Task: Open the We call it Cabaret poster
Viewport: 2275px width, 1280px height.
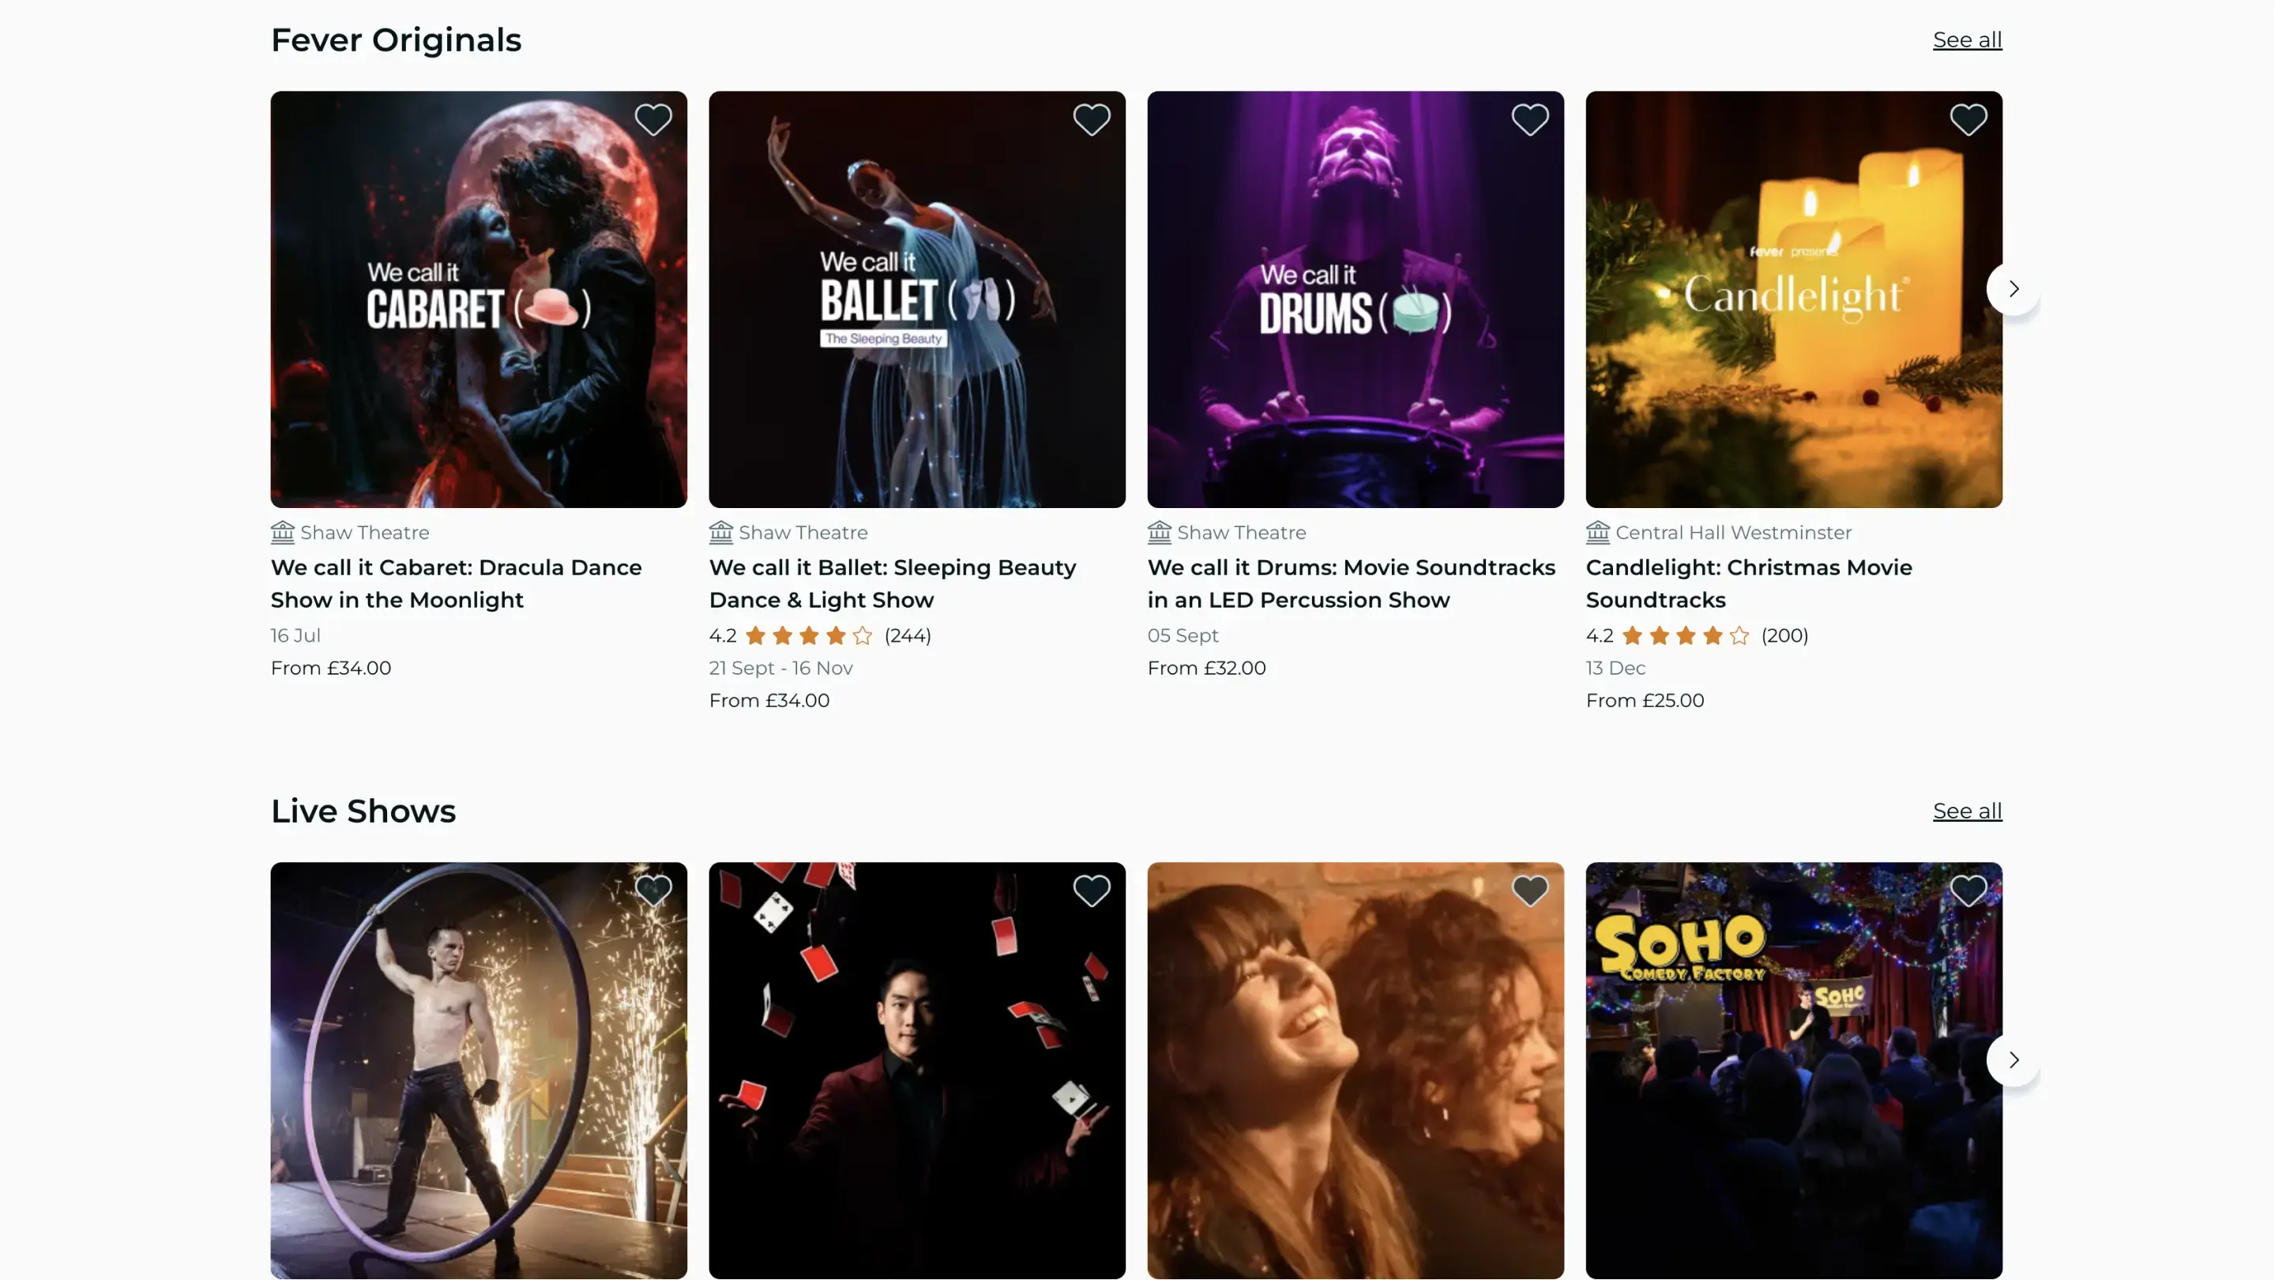Action: (x=478, y=299)
